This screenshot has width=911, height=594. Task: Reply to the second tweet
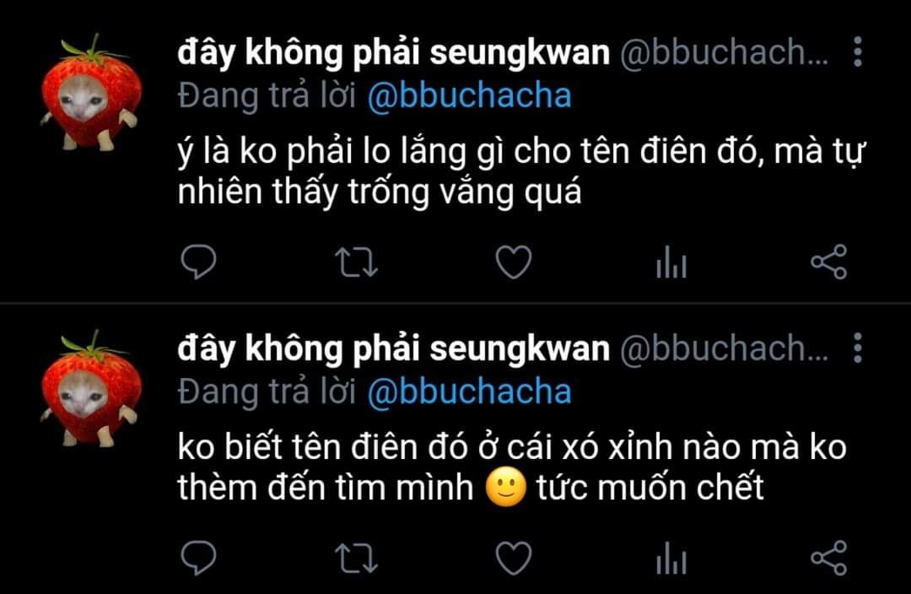[x=199, y=558]
